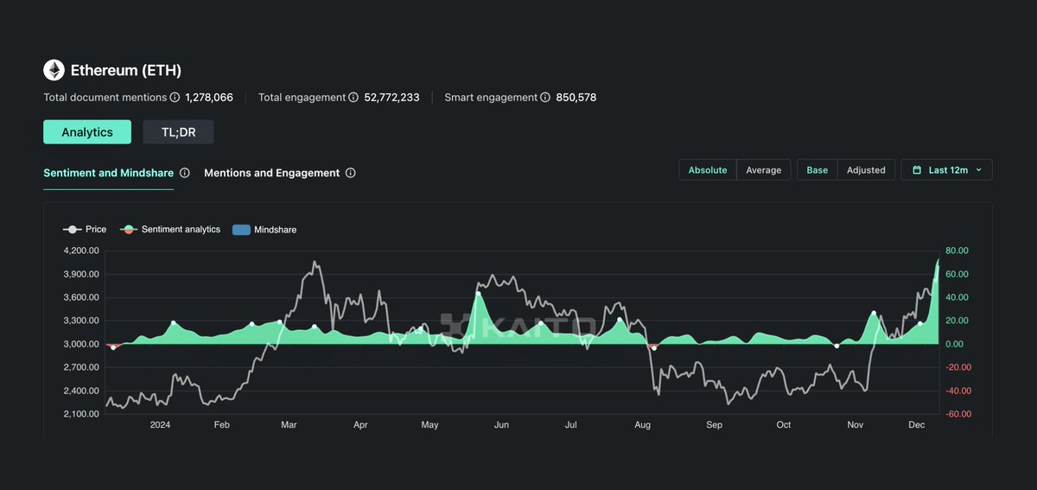Select the Absolute view option
The height and width of the screenshot is (490, 1037).
click(x=708, y=170)
